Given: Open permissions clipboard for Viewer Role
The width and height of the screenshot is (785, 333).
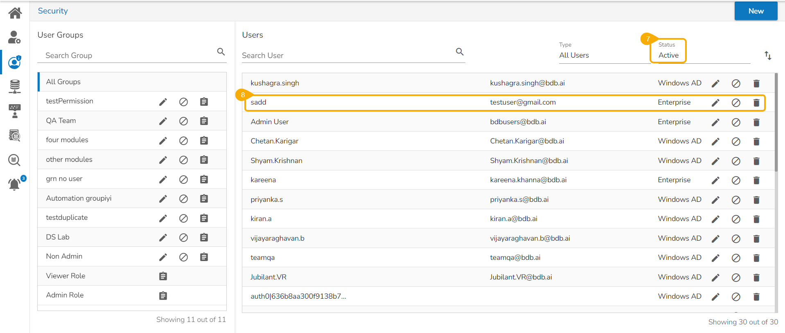Looking at the screenshot, I should click(x=163, y=277).
